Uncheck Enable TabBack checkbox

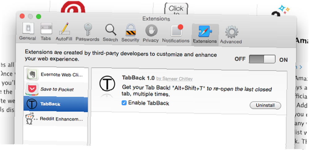click(x=124, y=103)
